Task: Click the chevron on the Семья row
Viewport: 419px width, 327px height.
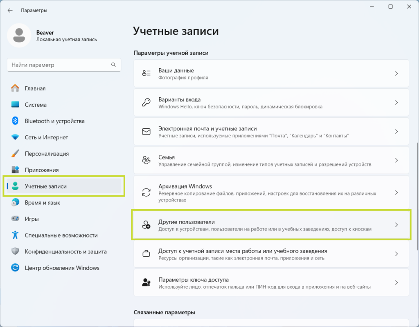Action: click(396, 160)
